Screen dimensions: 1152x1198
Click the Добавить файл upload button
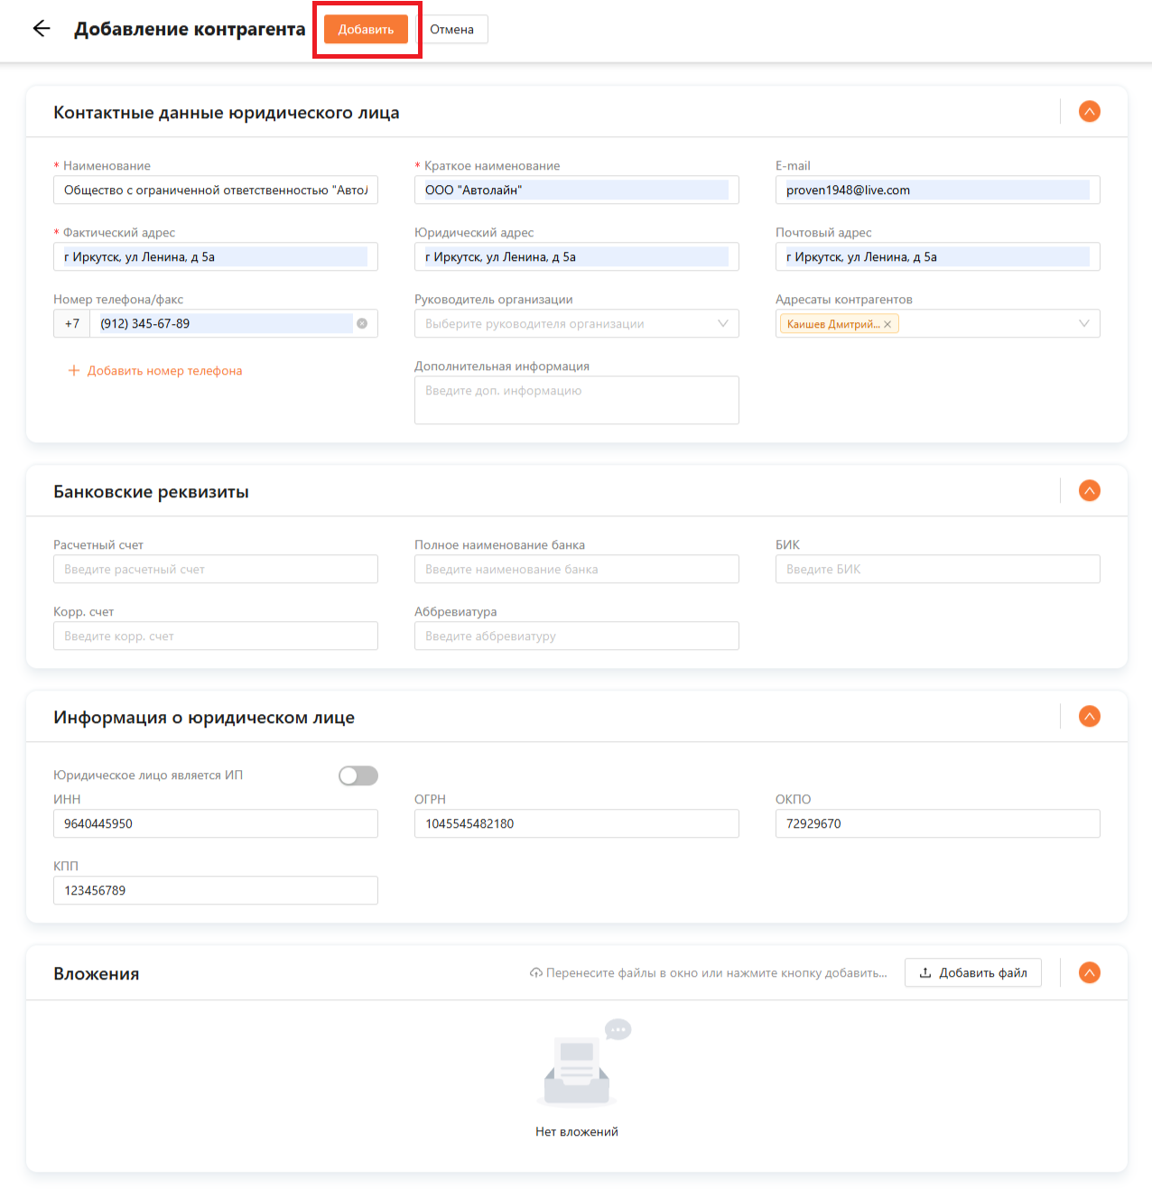pyautogui.click(x=972, y=973)
